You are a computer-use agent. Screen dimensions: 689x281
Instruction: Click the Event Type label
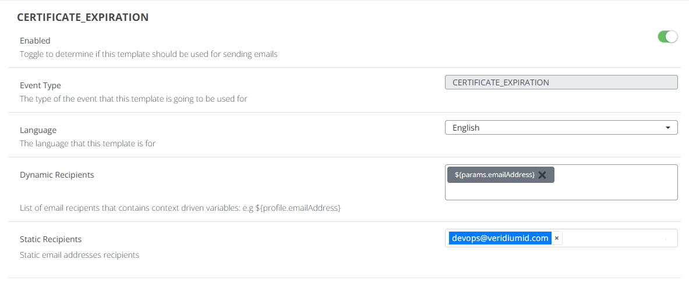[40, 85]
